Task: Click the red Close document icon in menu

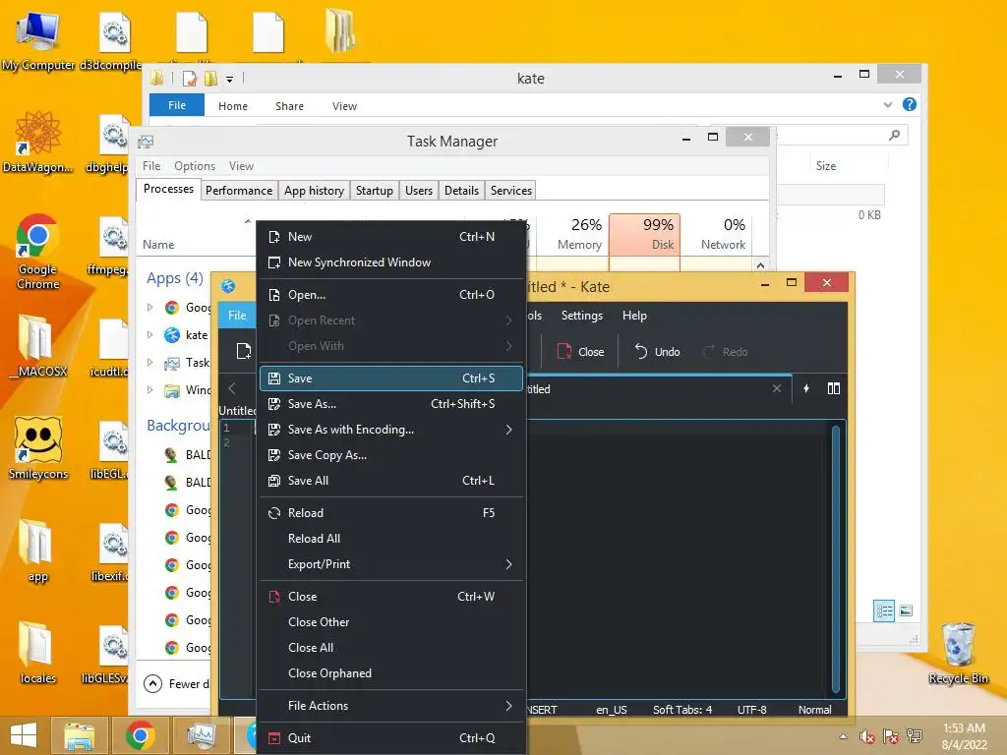Action: coord(274,597)
